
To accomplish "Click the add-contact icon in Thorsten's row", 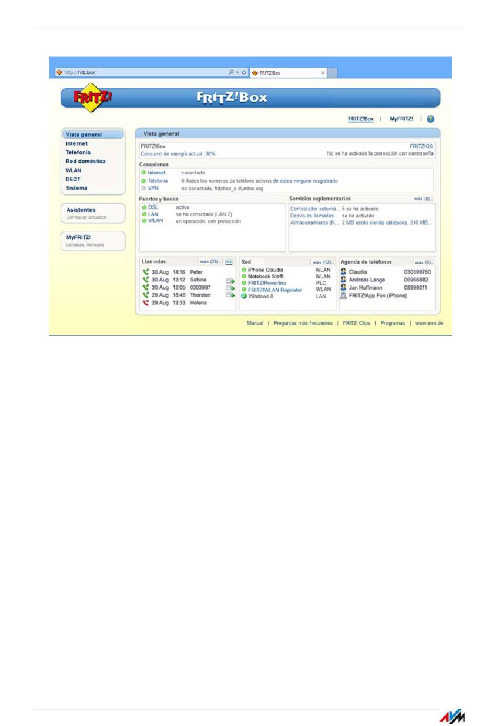I will (x=230, y=295).
